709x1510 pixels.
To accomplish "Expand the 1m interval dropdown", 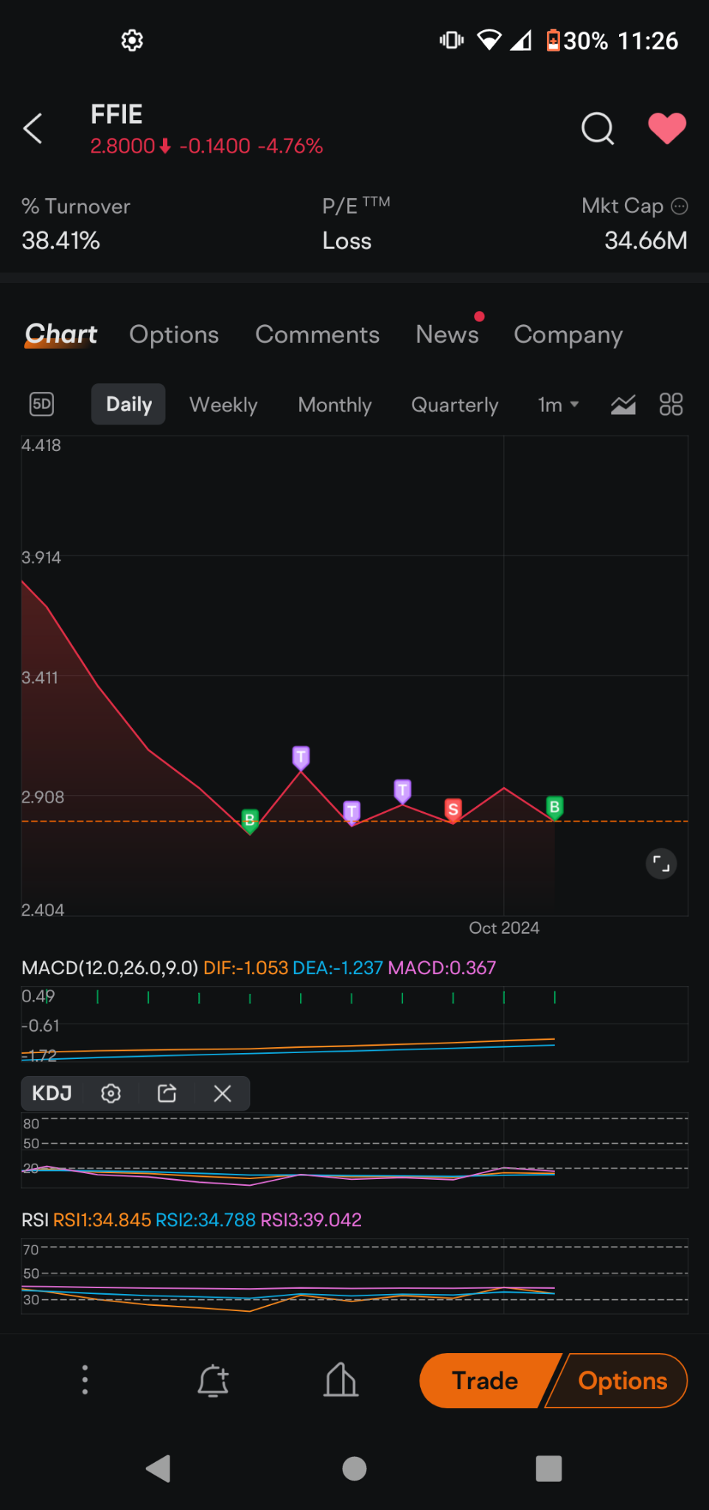I will pyautogui.click(x=558, y=405).
